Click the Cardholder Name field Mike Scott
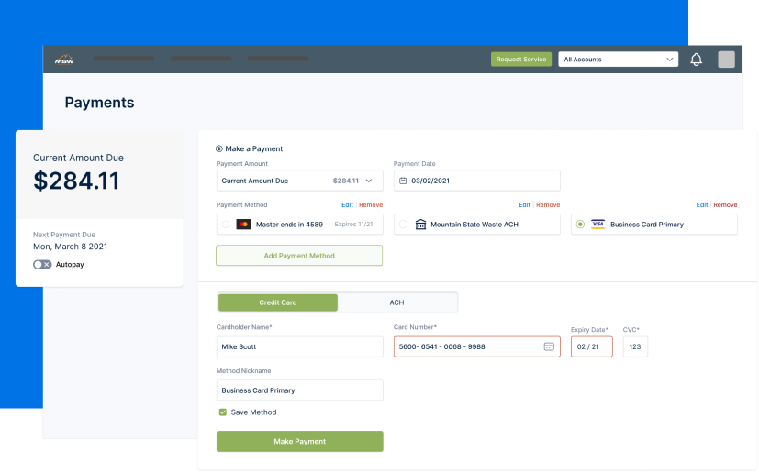This screenshot has height=472, width=759. [x=299, y=346]
